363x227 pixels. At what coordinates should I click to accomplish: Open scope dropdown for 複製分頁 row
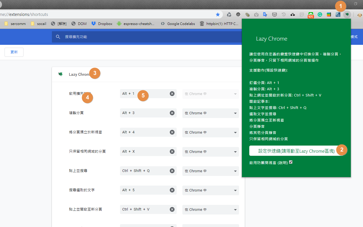(x=211, y=113)
